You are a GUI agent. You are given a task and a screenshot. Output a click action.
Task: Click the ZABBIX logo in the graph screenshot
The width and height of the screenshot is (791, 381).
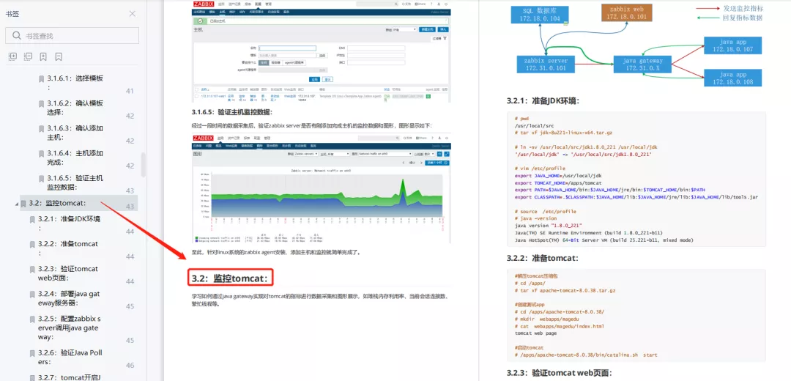[x=204, y=138]
